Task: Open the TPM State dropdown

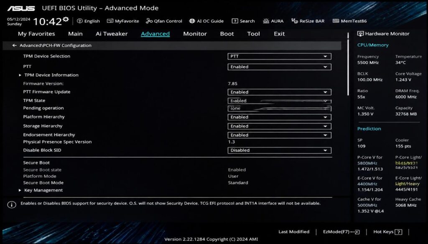Action: 279,101
